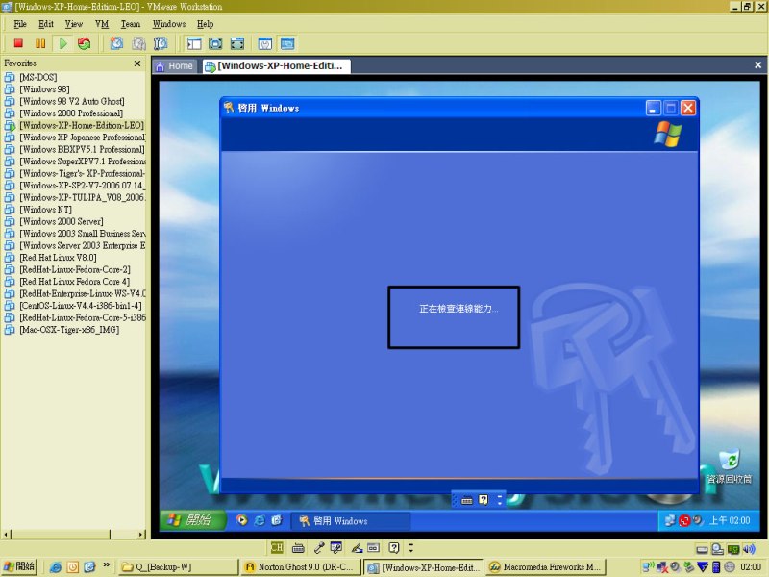Screen dimensions: 769x577
Task: Select the Windows-XP-Home-Edition tab
Action: pyautogui.click(x=275, y=66)
